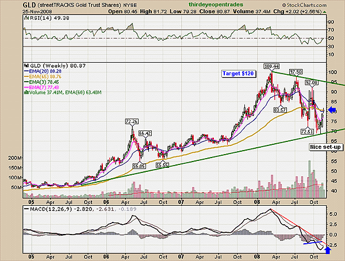Click the 97.50 price label
Image resolution: width=345 pixels, height=261 pixels.
296,72
